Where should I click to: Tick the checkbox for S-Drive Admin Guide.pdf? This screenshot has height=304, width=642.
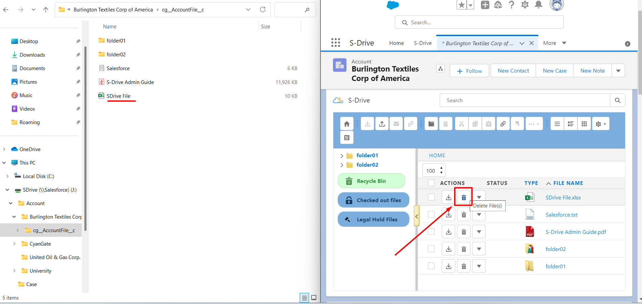pos(431,231)
